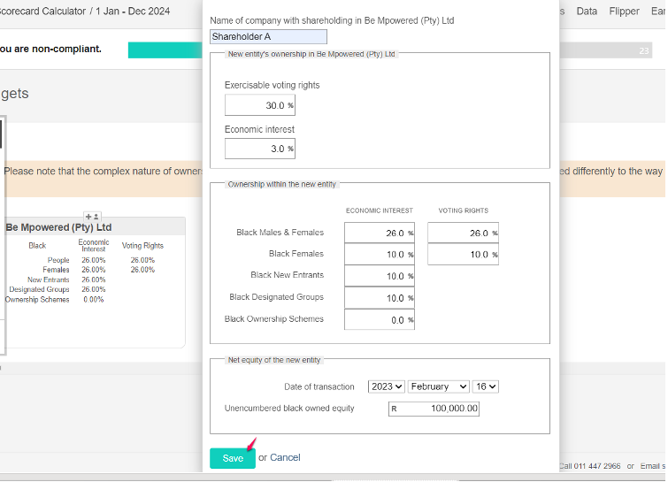Click the Exercisable voting rights label
The width and height of the screenshot is (668, 482).
(x=272, y=85)
